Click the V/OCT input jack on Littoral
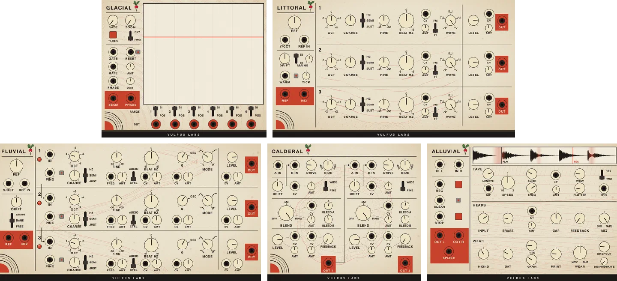The image size is (617, 281). coord(285,39)
